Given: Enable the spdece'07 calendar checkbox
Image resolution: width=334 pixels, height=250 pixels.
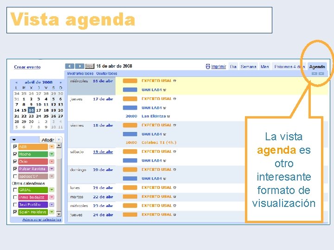Looking at the screenshot, I should coord(15,176).
